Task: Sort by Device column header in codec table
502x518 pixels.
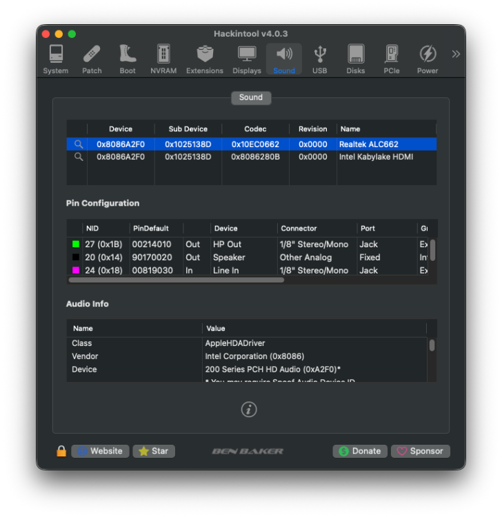Action: [x=121, y=129]
